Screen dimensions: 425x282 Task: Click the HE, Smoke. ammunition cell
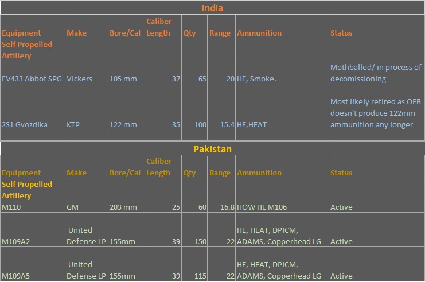tap(282, 73)
